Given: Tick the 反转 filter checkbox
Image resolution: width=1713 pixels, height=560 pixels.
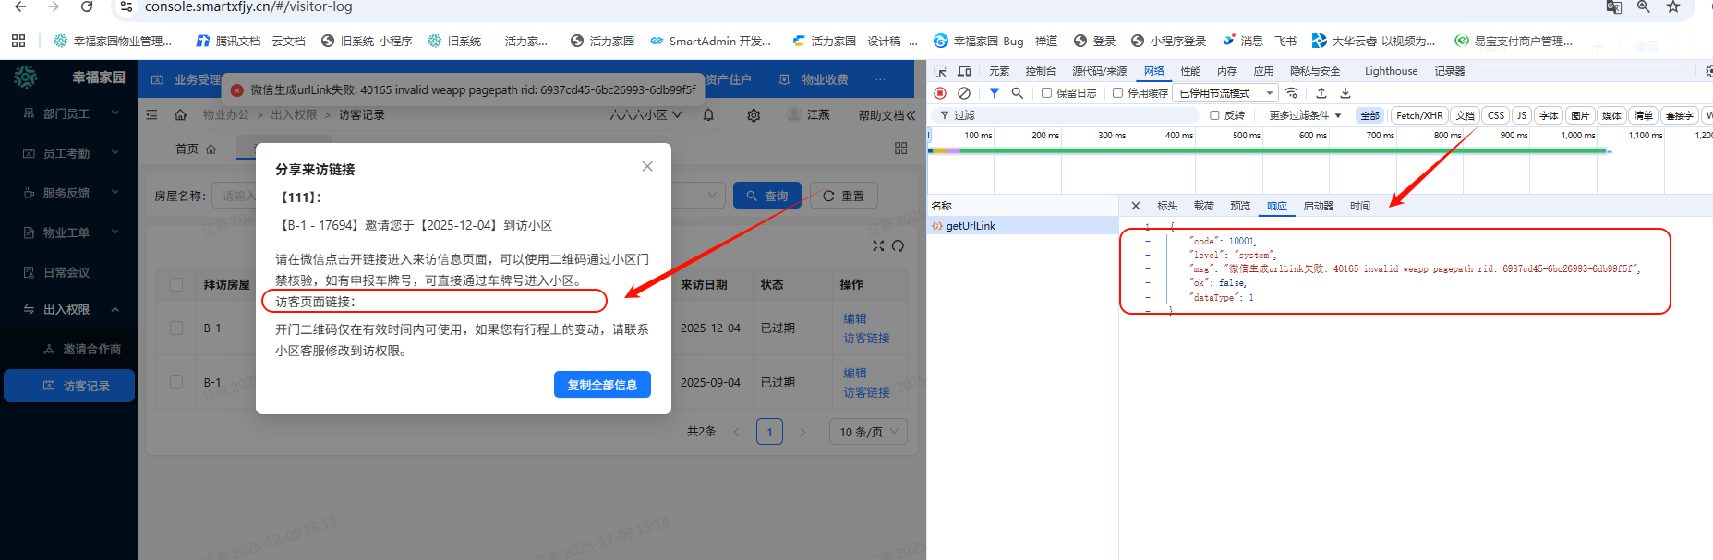Looking at the screenshot, I should tap(1214, 115).
